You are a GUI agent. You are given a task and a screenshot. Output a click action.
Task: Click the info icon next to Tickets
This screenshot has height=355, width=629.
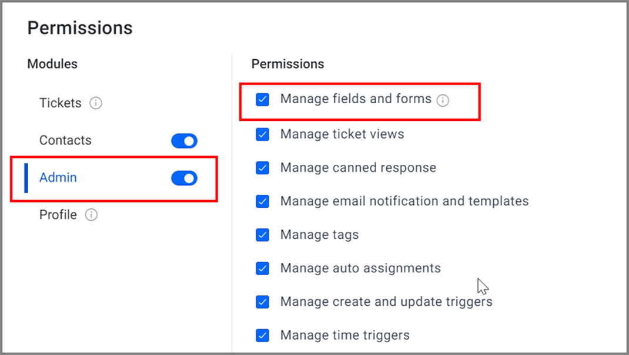[x=95, y=103]
